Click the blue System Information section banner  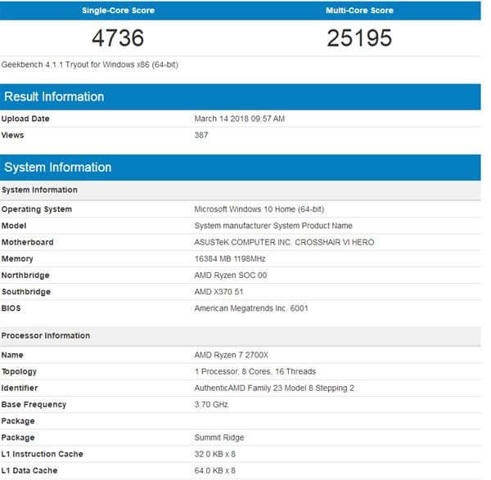(x=57, y=168)
